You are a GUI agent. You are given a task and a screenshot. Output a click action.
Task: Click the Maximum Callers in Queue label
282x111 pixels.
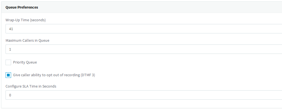[27, 41]
